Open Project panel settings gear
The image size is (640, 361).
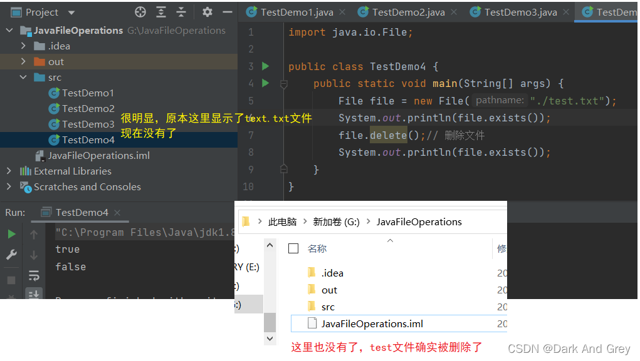point(206,11)
